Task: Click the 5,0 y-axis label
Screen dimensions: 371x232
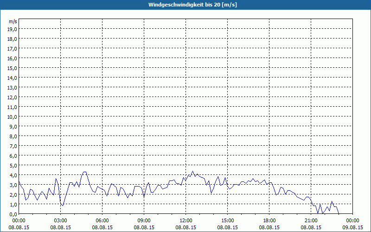Action: coord(14,166)
